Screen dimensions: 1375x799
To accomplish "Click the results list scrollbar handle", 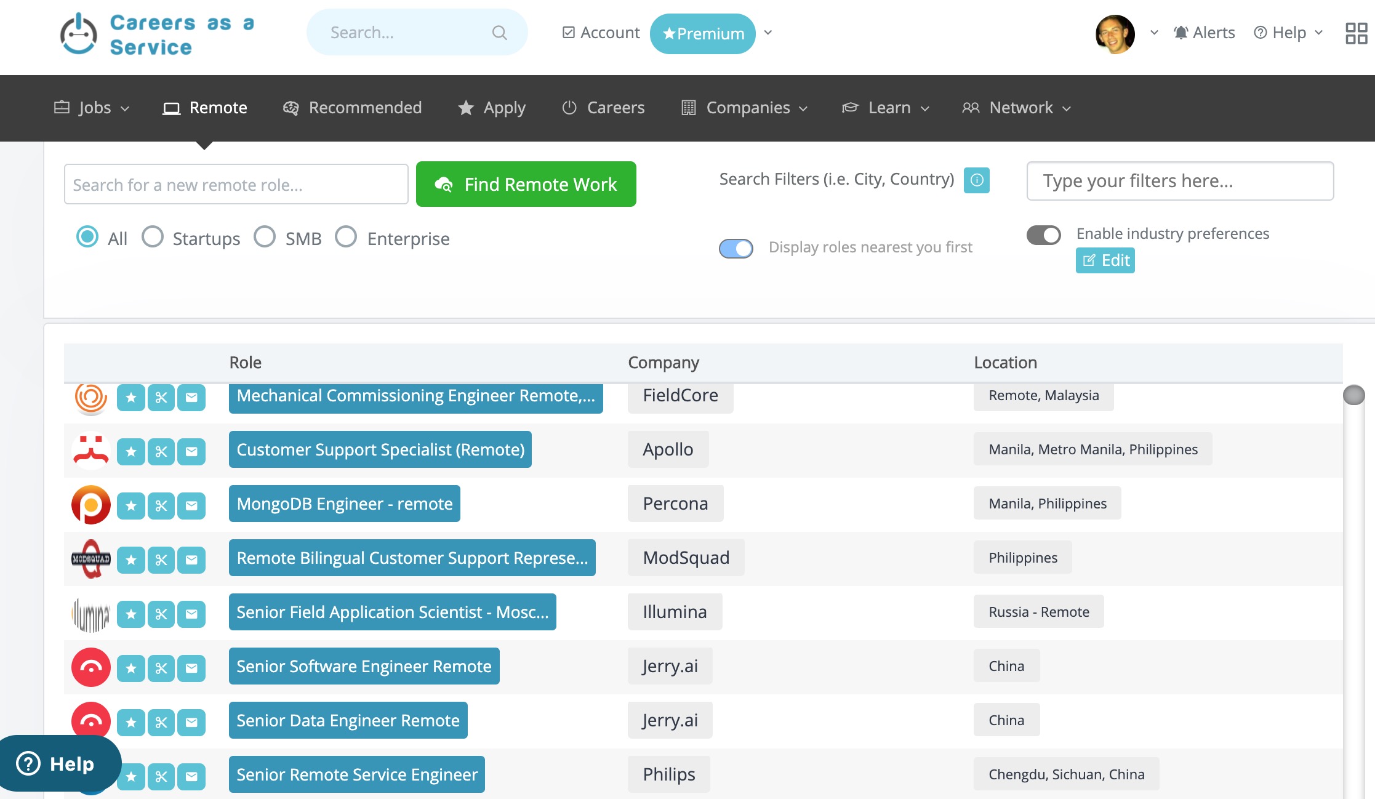I will [x=1354, y=395].
